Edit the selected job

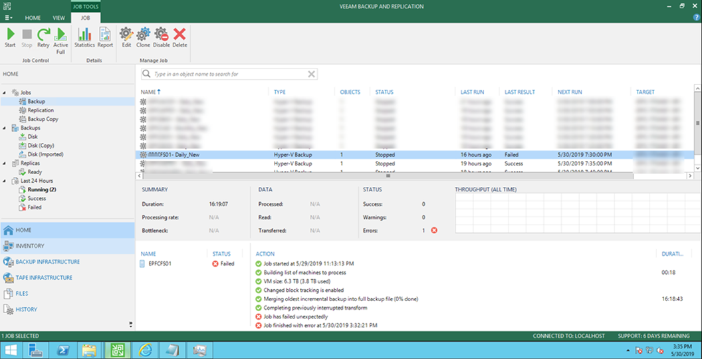126,38
